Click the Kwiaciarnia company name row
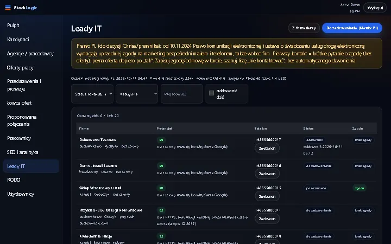Screen dimensions: 391x244 [x=96, y=236]
